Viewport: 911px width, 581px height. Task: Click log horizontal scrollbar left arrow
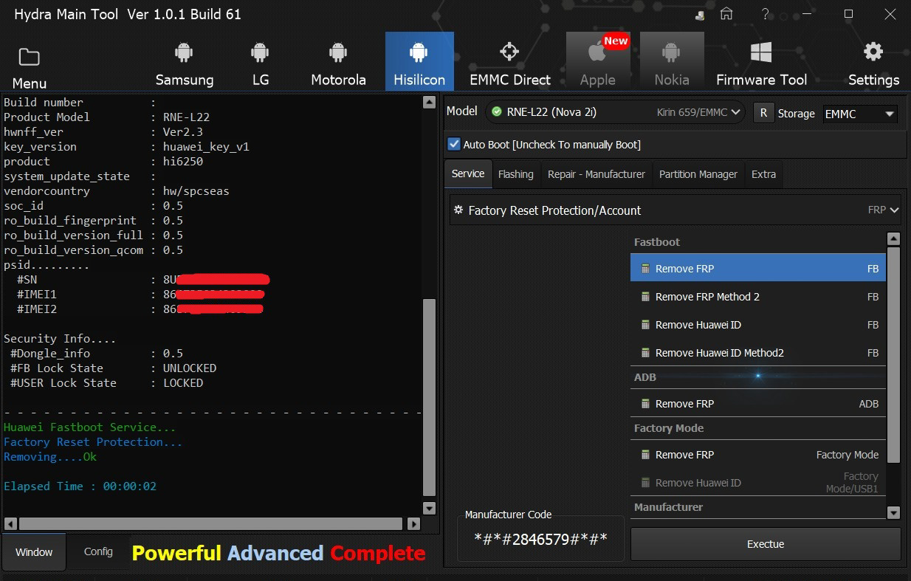pos(10,523)
